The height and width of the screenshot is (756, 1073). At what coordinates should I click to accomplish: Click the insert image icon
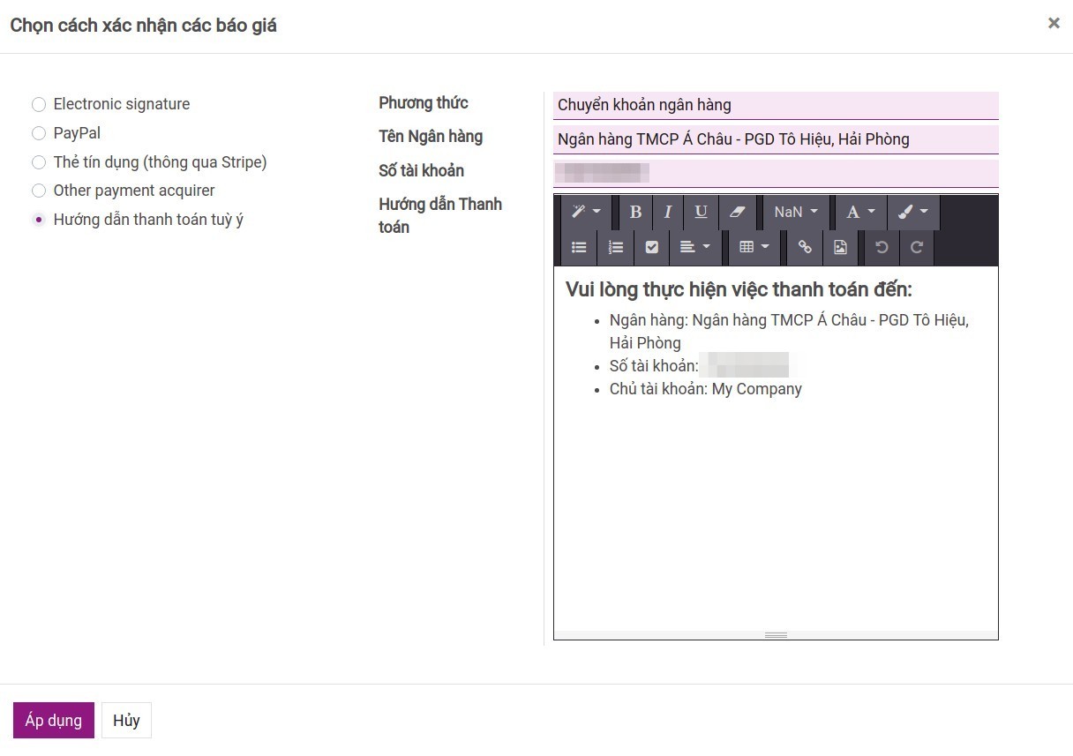coord(840,248)
